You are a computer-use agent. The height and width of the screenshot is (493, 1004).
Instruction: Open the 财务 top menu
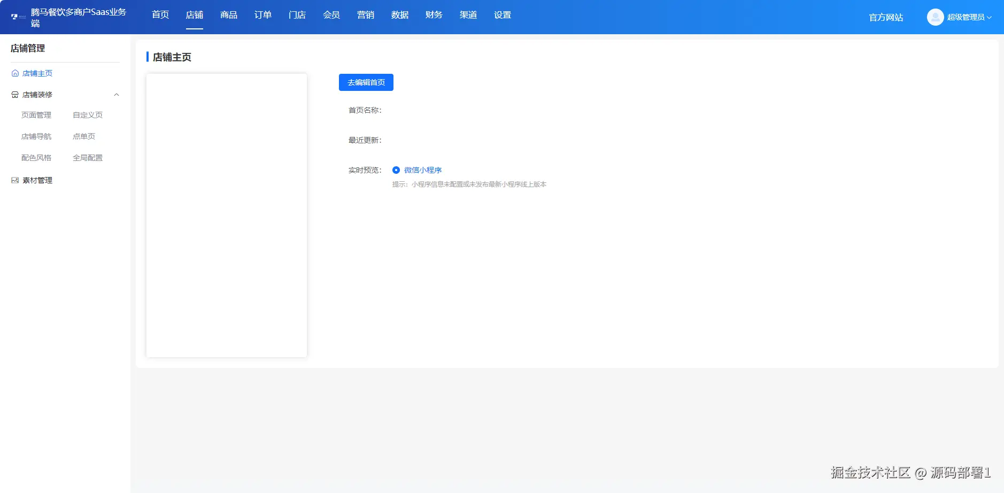[x=434, y=15]
